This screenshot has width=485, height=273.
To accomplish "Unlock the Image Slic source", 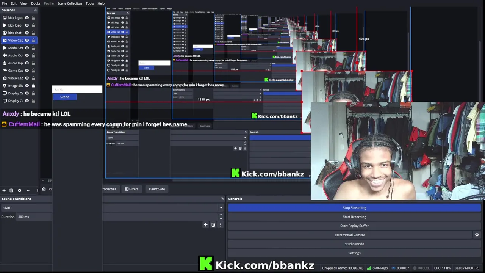I will pos(33,86).
